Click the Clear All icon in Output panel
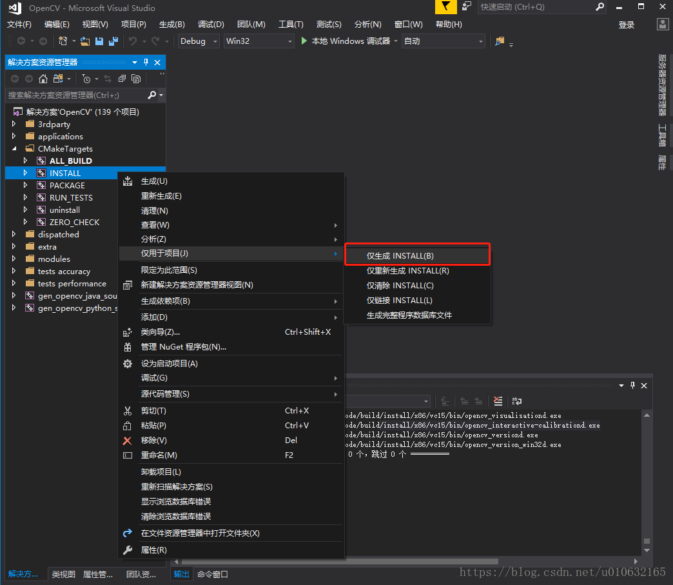The height and width of the screenshot is (585, 673). 498,401
